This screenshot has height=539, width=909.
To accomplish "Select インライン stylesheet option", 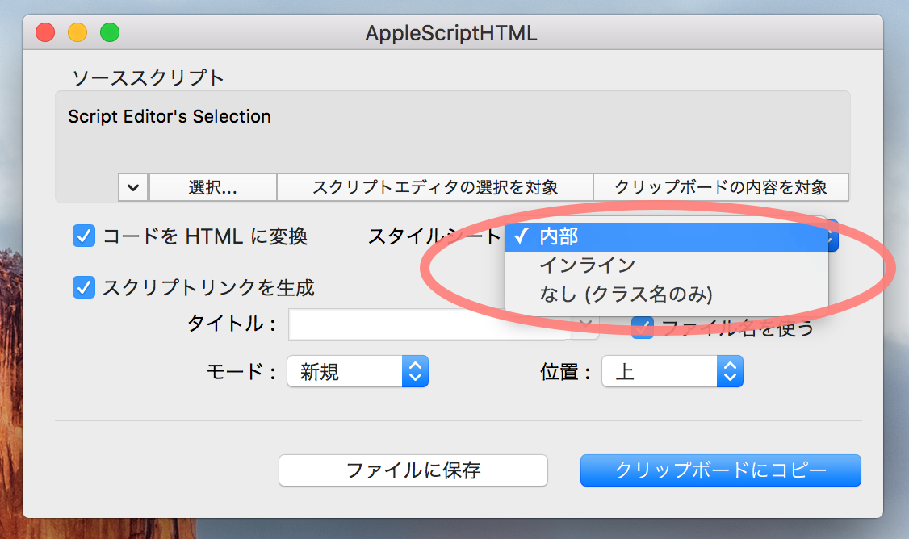I will point(667,265).
